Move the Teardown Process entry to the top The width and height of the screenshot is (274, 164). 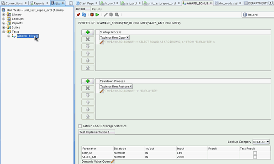pyautogui.click(x=88, y=96)
